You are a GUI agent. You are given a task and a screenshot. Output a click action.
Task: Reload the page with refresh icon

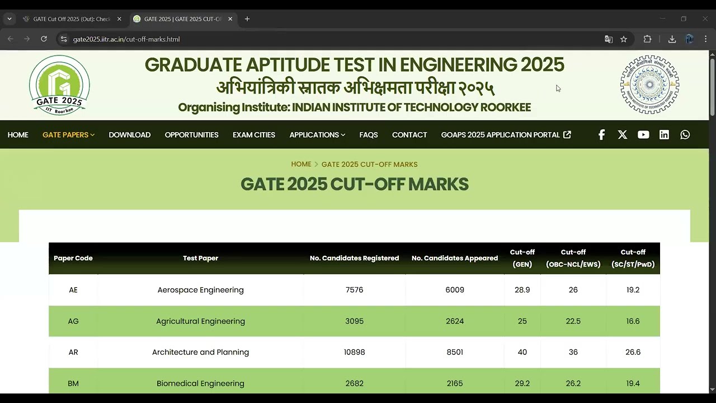tap(44, 39)
